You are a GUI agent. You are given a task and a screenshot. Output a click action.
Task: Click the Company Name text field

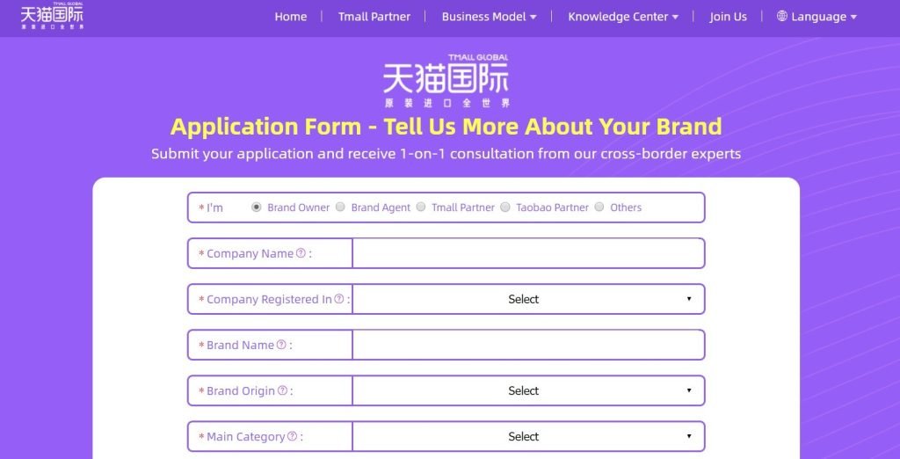point(528,253)
